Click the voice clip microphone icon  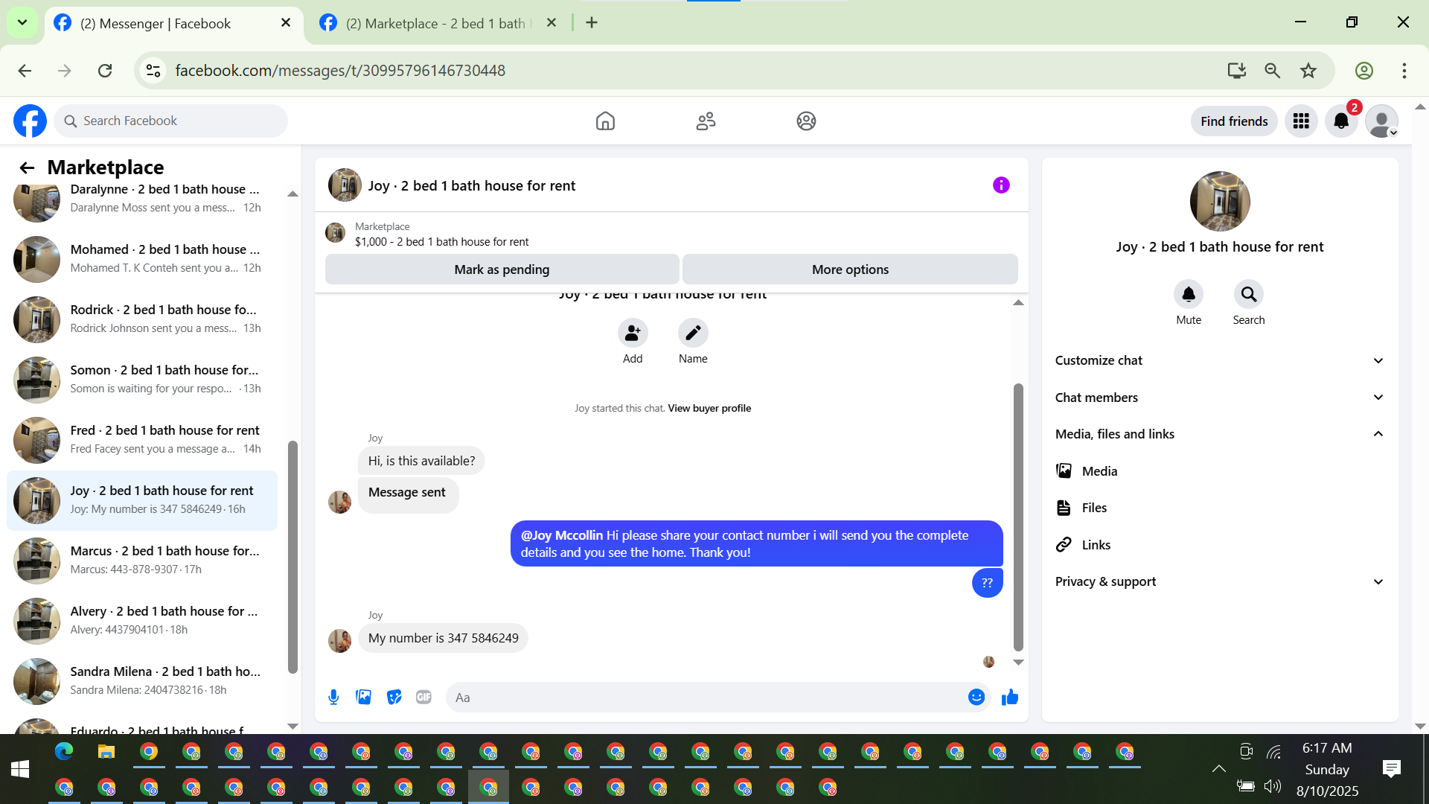click(333, 698)
